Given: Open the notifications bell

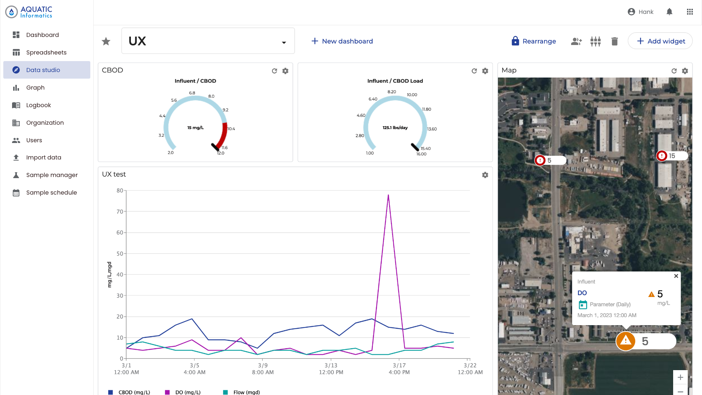Looking at the screenshot, I should click(669, 12).
